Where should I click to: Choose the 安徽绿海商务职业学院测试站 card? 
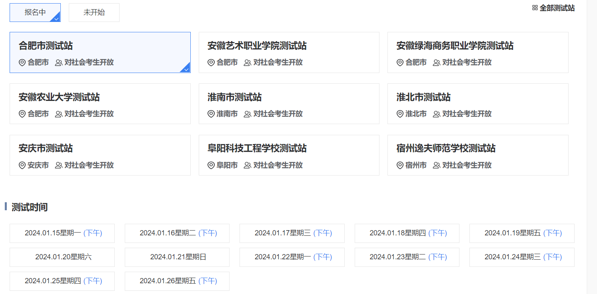(x=478, y=52)
